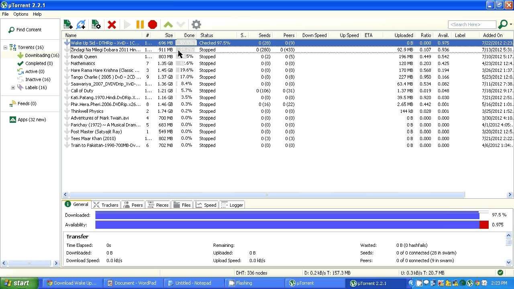Select Active (0) in sidebar
The width and height of the screenshot is (514, 289).
pyautogui.click(x=31, y=71)
